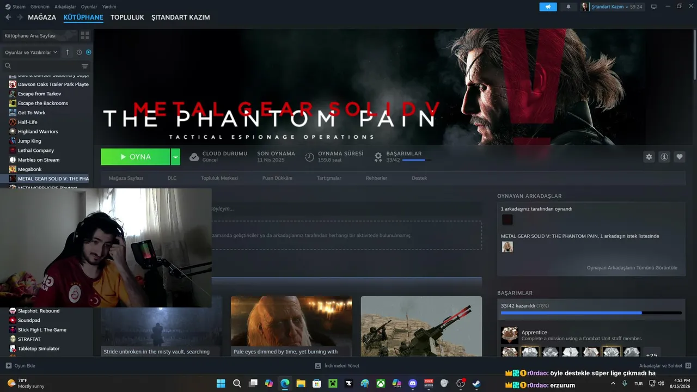Click the small achievements progress bar under BAŞARIMLAR
697x392 pixels.
tap(417, 160)
